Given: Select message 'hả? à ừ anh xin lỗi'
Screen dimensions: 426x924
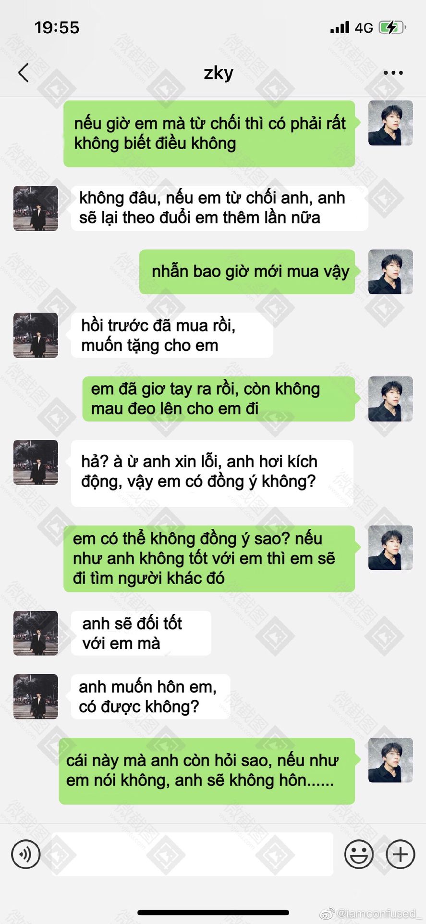Looking at the screenshot, I should click(x=212, y=473).
